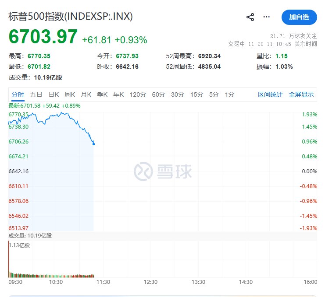This screenshot has width=325, height=297.
Task: Click the 6706.26 price axis label
Action: pos(18,142)
